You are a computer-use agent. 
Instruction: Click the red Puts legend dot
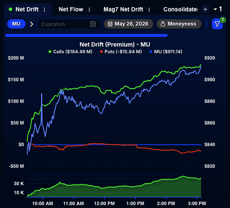[101, 52]
